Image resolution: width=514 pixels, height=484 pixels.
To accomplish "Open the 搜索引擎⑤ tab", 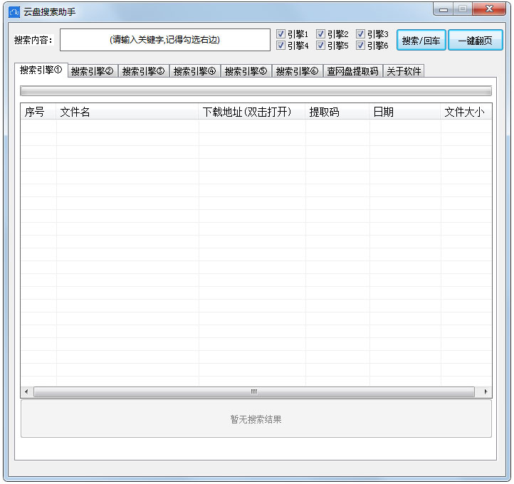I will pyautogui.click(x=246, y=71).
